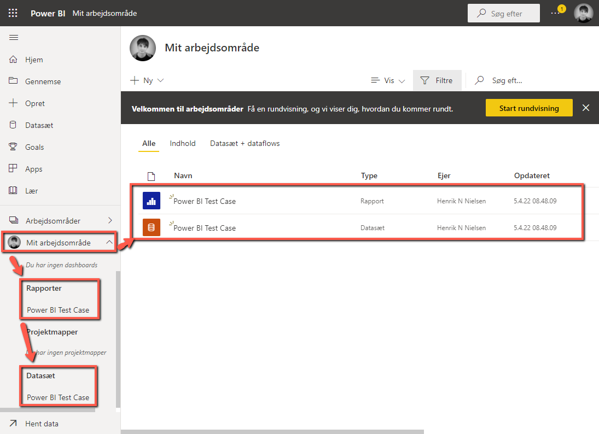The image size is (599, 434).
Task: Open Power BI Test Case under Datasæt sidebar
Action: click(58, 397)
